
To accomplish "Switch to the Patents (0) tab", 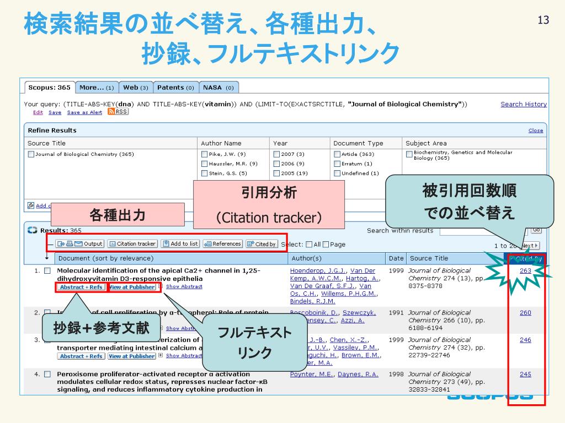I will [175, 88].
